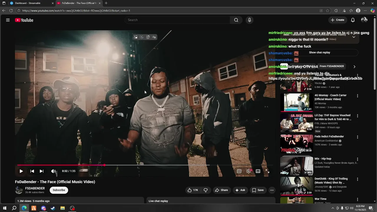Expand the Next up playlist panel
The width and height of the screenshot is (377, 212).
click(354, 37)
